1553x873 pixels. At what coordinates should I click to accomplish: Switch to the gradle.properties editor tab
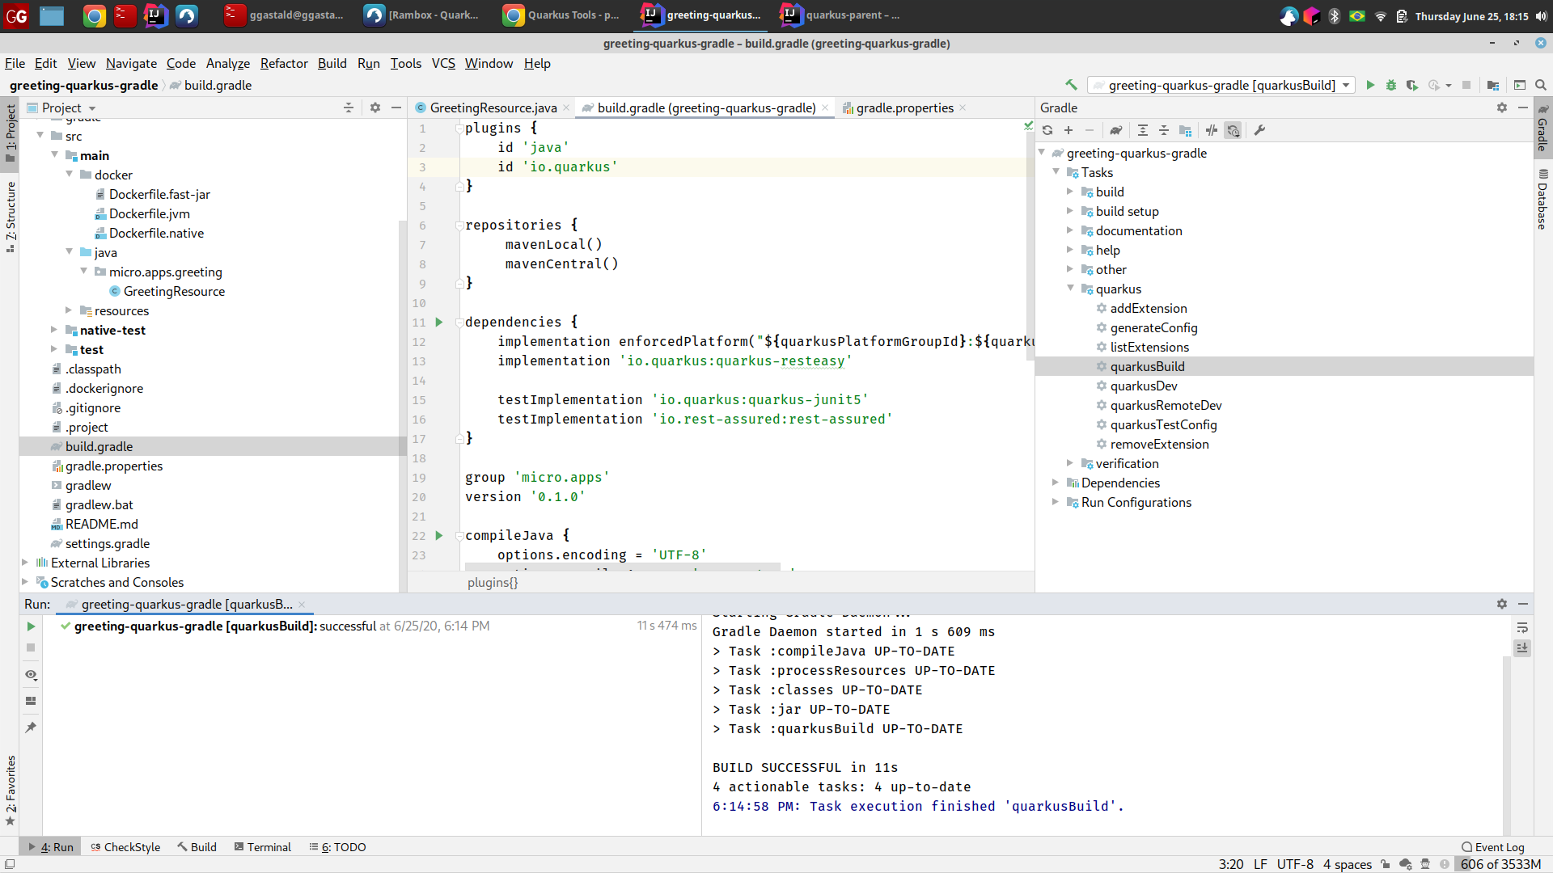point(903,108)
